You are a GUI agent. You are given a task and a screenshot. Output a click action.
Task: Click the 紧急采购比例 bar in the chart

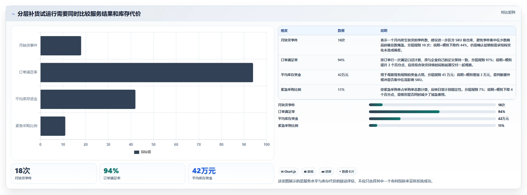53,126
